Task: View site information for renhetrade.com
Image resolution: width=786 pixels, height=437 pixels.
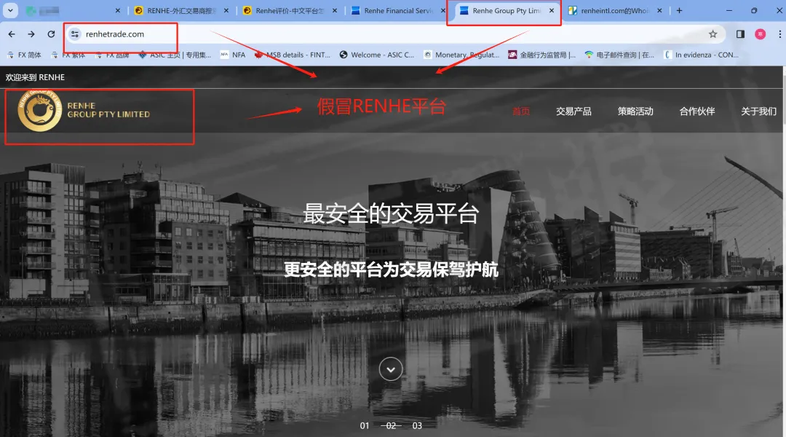Action: [x=75, y=34]
